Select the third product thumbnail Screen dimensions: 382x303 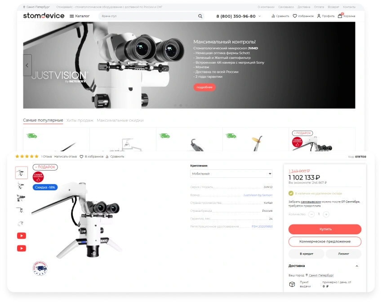(x=21, y=198)
